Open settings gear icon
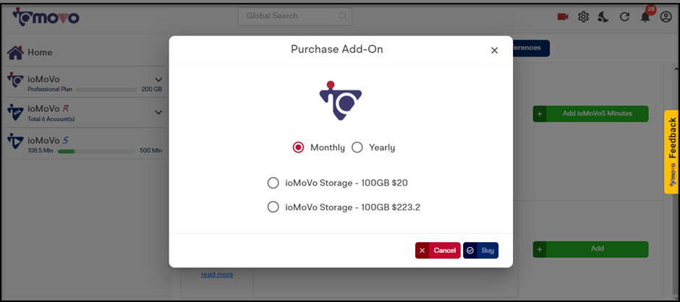 point(583,17)
